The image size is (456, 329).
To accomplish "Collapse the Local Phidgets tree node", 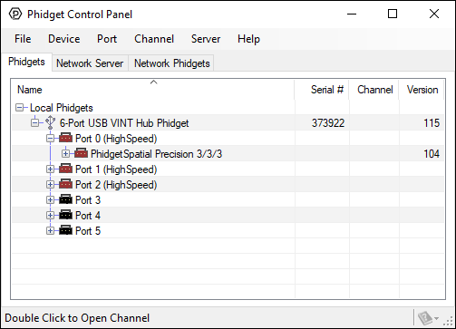I will click(19, 108).
